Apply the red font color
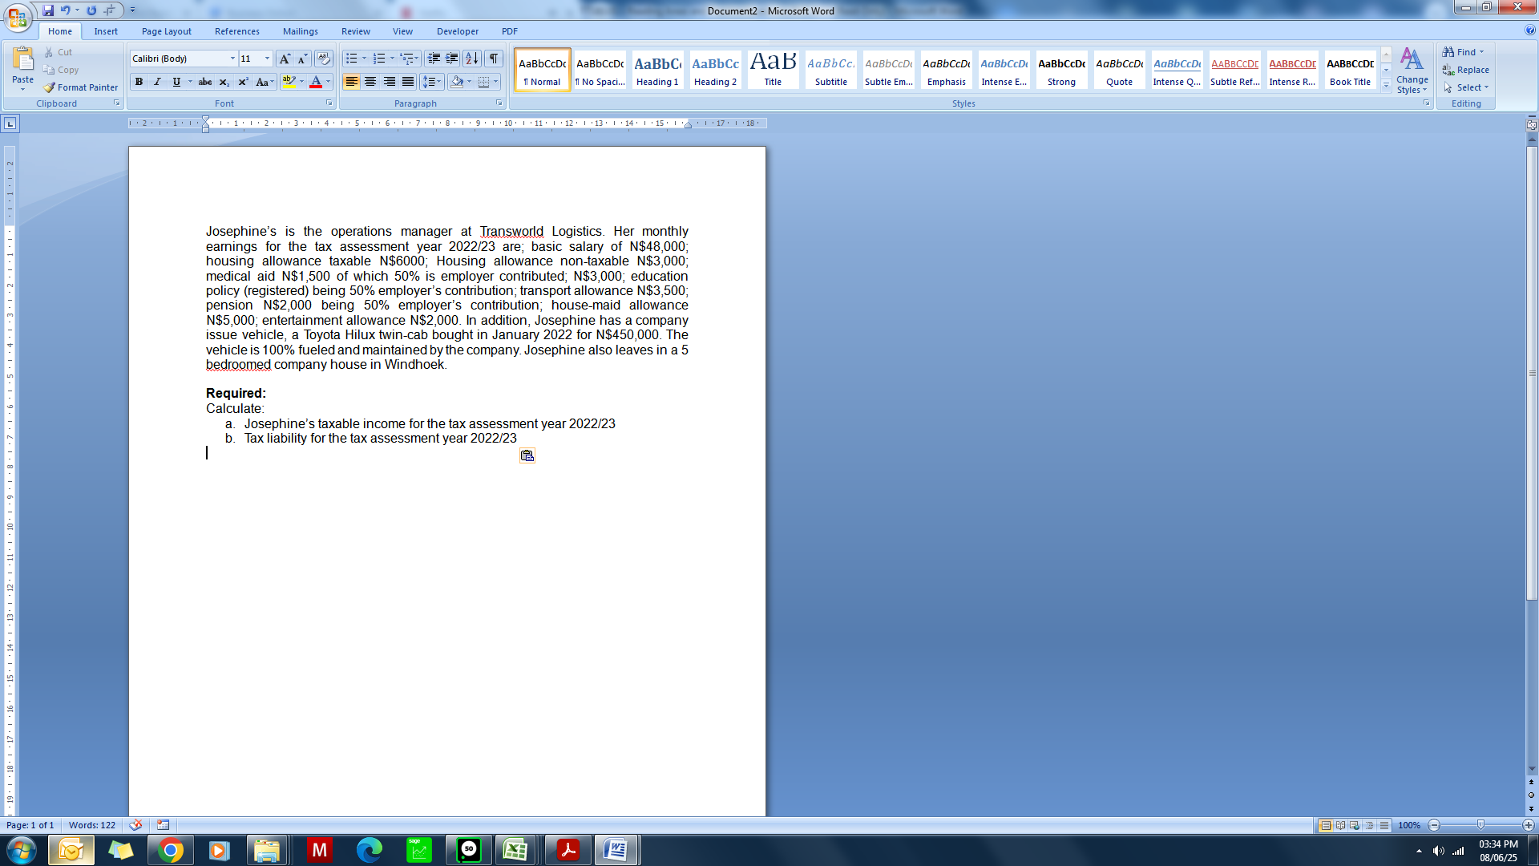This screenshot has height=866, width=1539. (316, 82)
